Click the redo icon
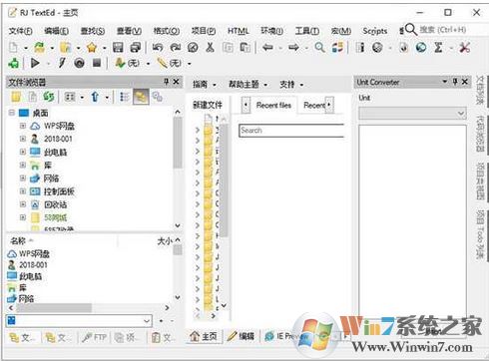Image resolution: width=489 pixels, height=361 pixels. [x=176, y=48]
